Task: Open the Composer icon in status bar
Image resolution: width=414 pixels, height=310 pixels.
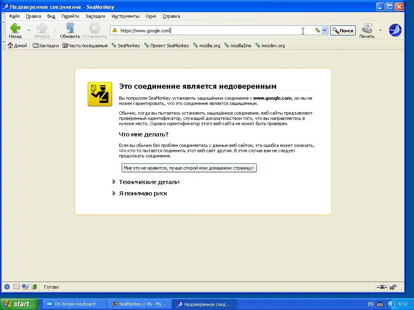Action: coord(25,287)
